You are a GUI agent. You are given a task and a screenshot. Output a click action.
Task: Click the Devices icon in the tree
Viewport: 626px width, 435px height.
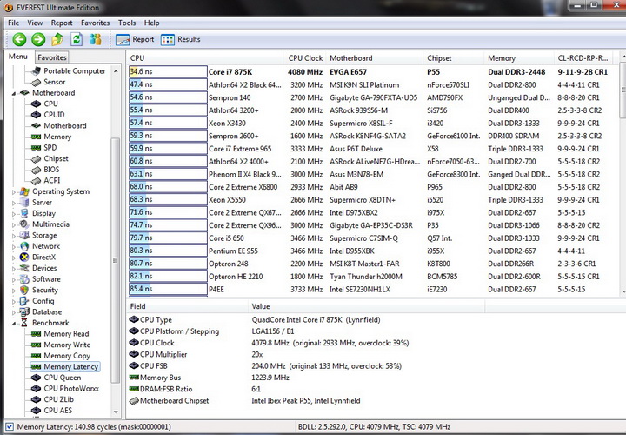[x=24, y=268]
